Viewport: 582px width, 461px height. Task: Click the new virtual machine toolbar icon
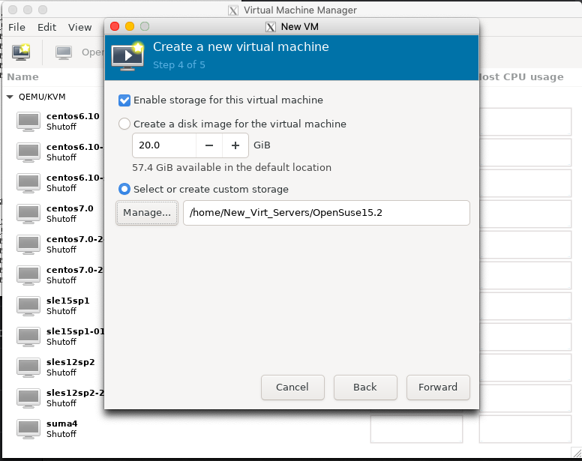[x=21, y=52]
